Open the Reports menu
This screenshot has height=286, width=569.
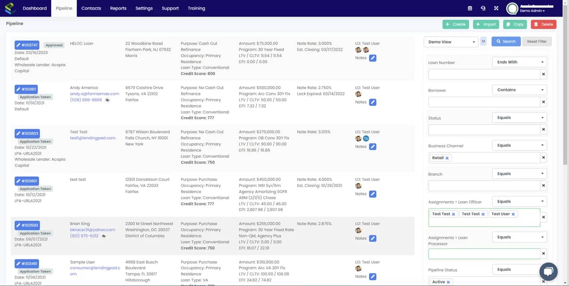pos(118,8)
